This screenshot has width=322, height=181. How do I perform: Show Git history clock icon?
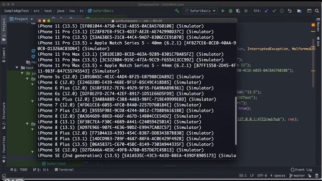(282, 11)
